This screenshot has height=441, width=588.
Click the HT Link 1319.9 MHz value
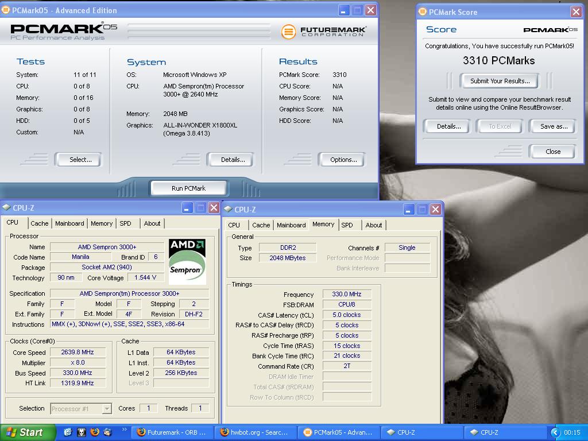pos(78,383)
